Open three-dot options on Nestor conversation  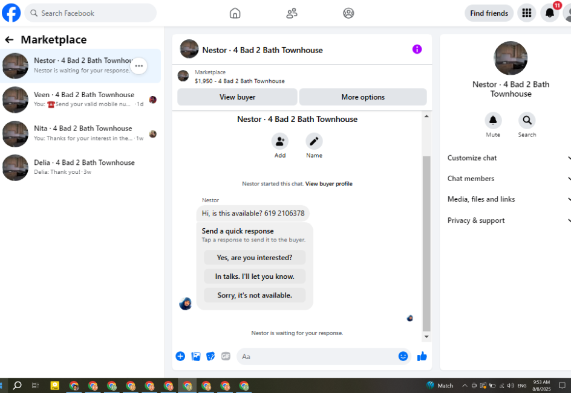pyautogui.click(x=139, y=66)
